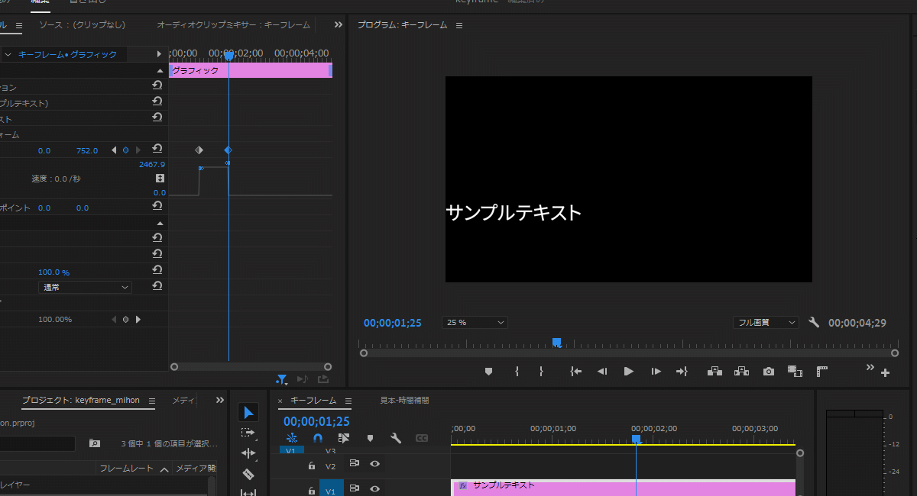Toggle Linked Selection in timeline

coord(343,438)
